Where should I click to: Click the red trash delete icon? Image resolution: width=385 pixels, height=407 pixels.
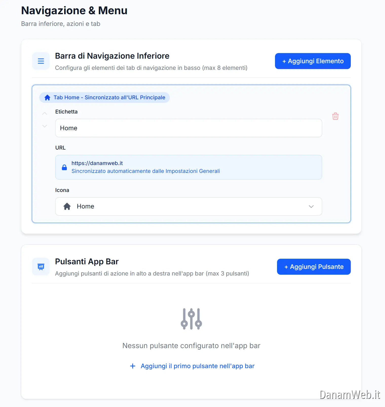point(335,116)
